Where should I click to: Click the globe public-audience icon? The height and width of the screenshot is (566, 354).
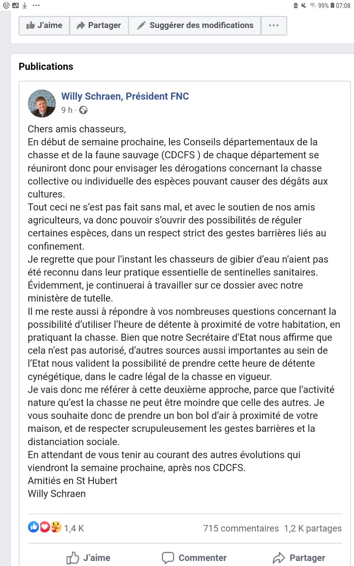[83, 110]
